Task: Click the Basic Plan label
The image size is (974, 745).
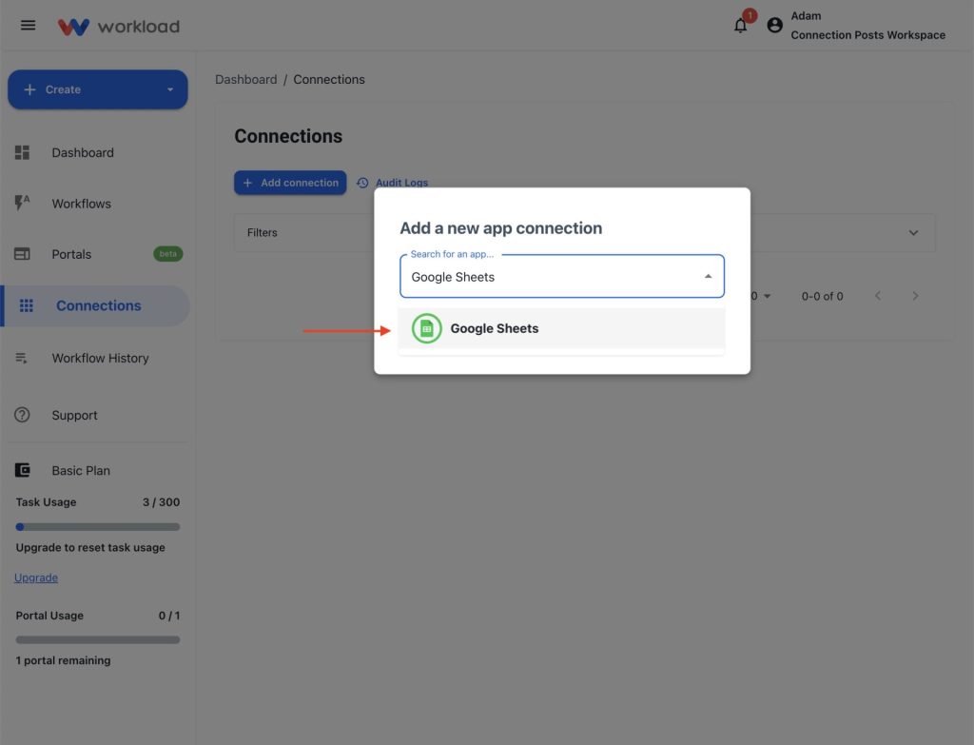Action: [x=81, y=470]
